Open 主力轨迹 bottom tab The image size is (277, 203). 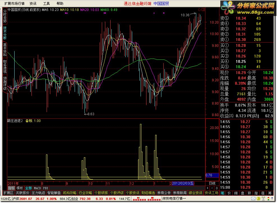38,193
